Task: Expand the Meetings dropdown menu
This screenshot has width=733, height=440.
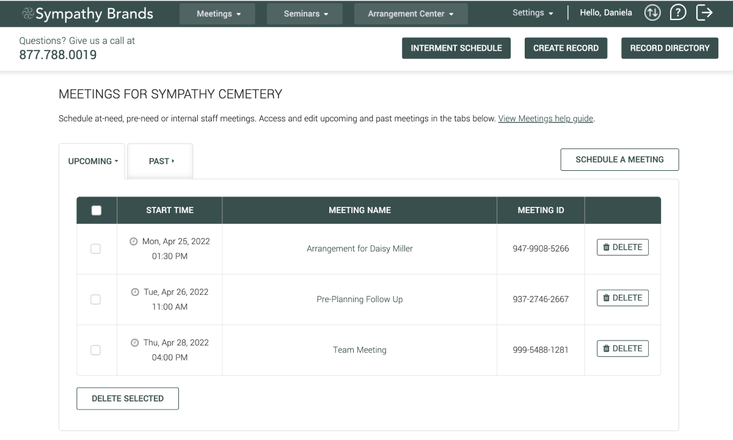Action: [x=217, y=14]
